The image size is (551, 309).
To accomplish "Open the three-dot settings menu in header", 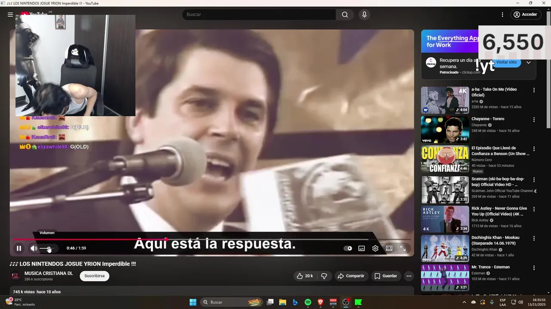I will pyautogui.click(x=502, y=15).
